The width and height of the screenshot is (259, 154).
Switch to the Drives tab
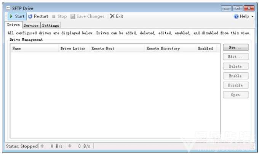[x=14, y=25]
